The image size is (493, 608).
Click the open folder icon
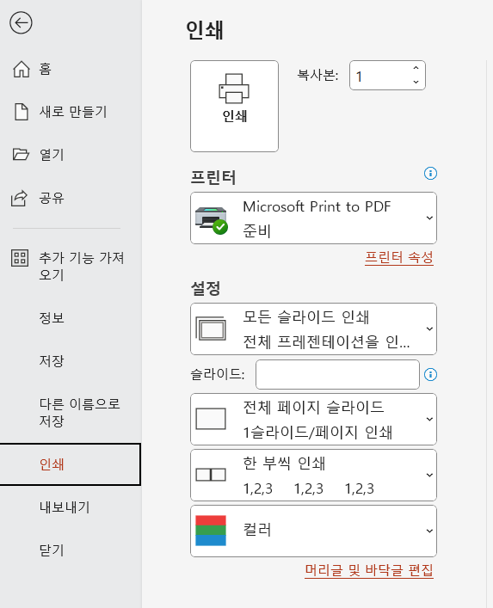[21, 154]
